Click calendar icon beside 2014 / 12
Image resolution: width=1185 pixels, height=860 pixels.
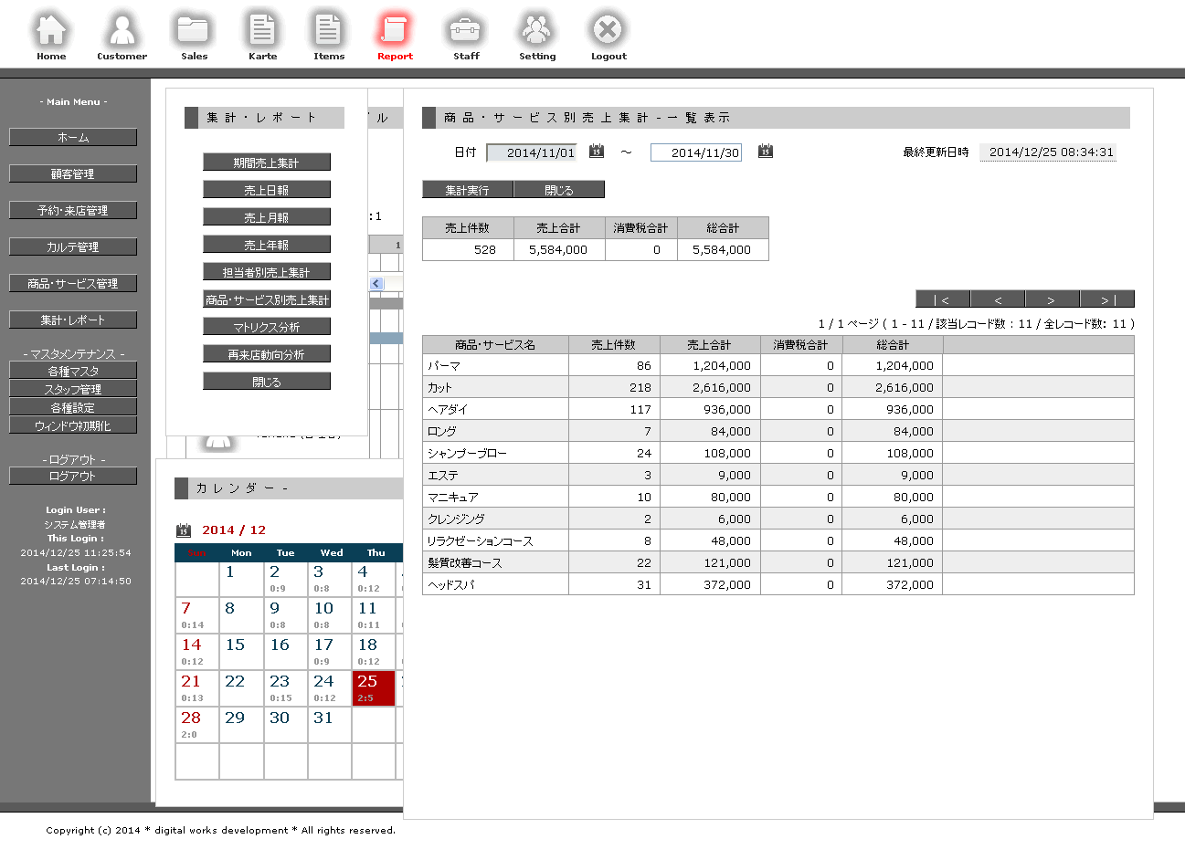click(x=184, y=530)
